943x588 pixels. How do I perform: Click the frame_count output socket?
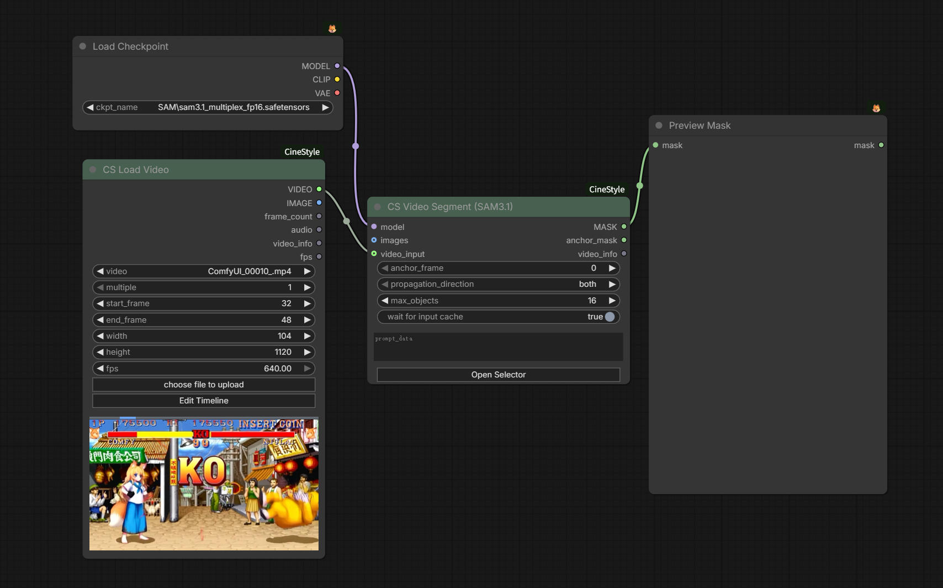pos(319,216)
